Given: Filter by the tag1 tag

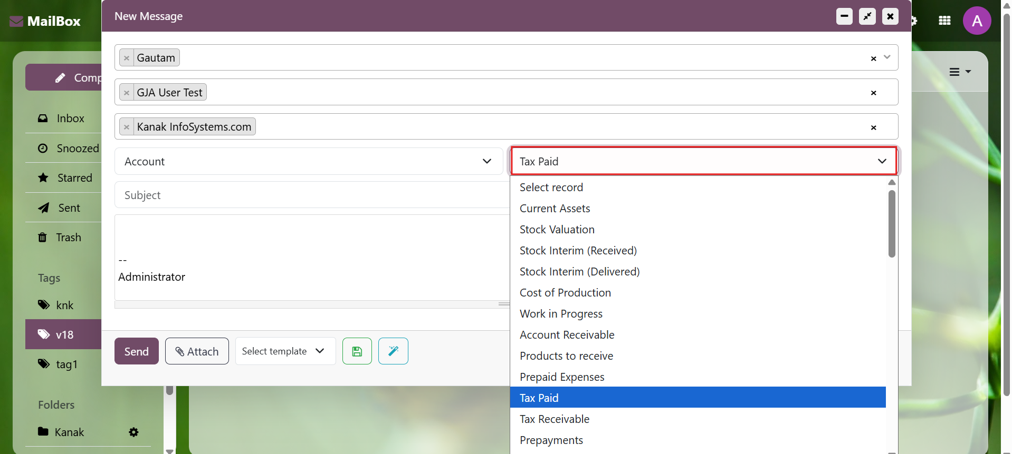Looking at the screenshot, I should pos(58,364).
